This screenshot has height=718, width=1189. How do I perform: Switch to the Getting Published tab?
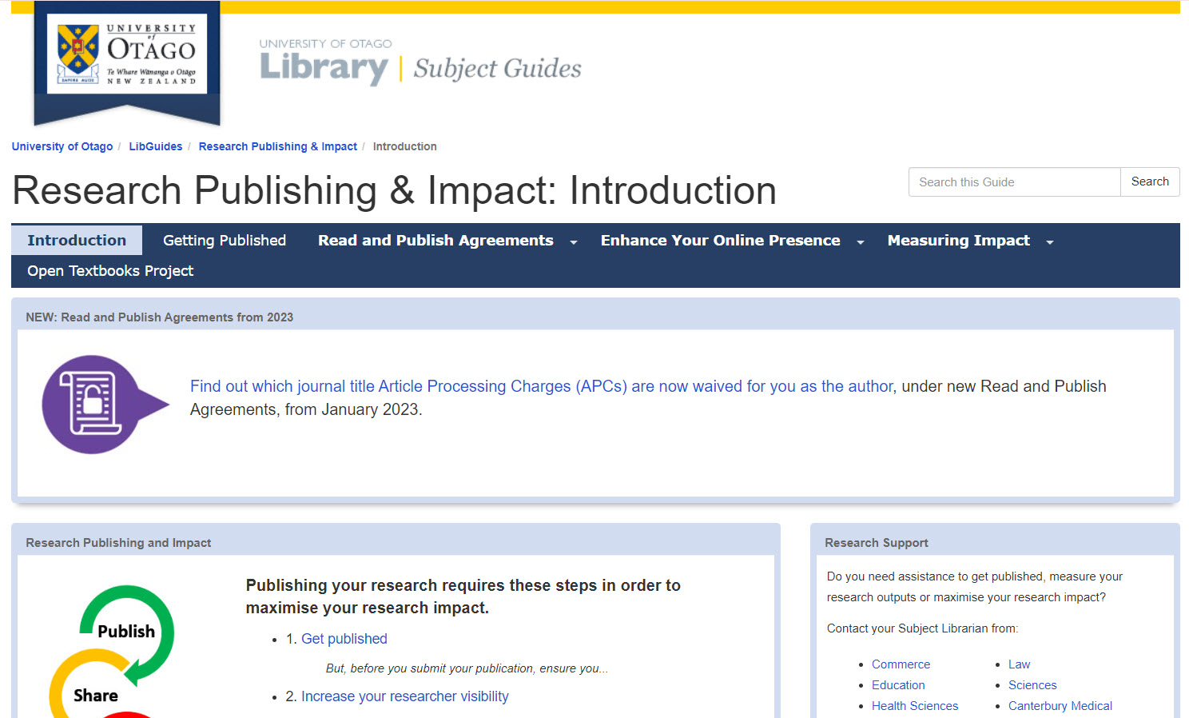pos(224,240)
